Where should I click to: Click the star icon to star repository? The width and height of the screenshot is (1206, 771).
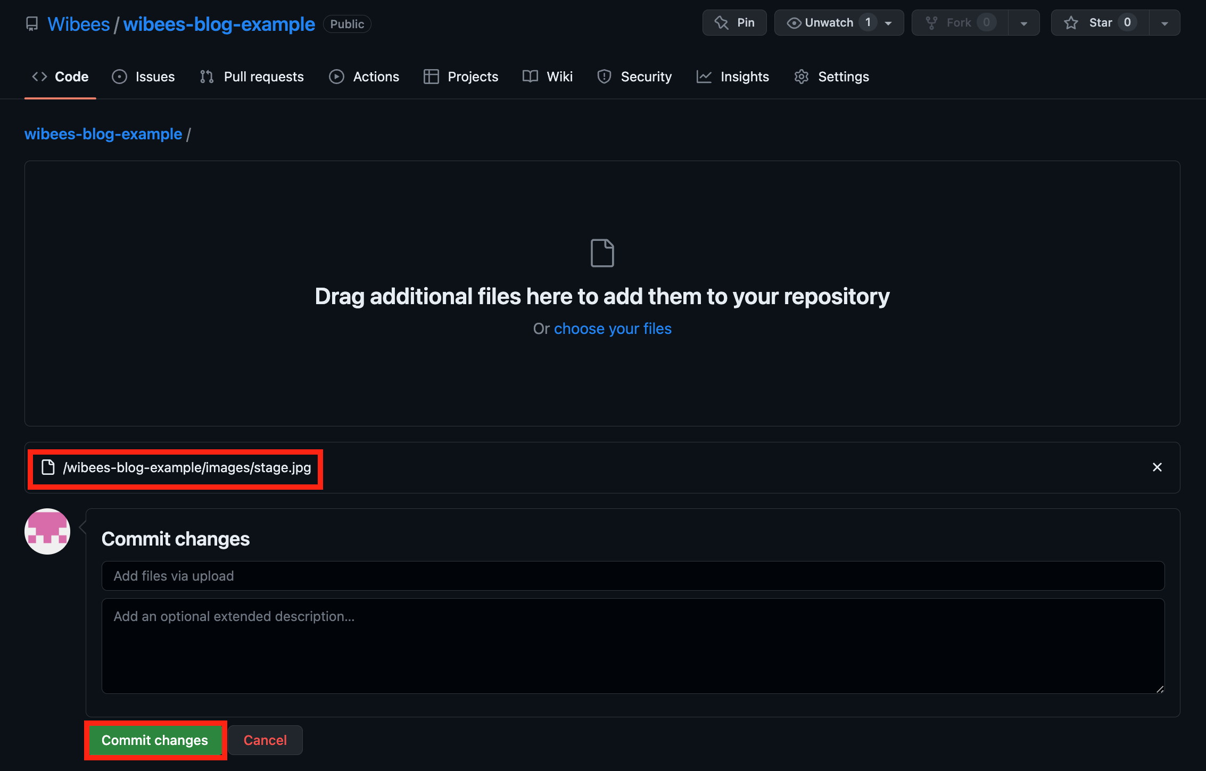[x=1071, y=23]
